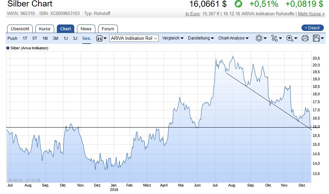The height and width of the screenshot is (194, 329).
Task: Click the ISIN: XC0009653103 text
Action: tap(60, 13)
